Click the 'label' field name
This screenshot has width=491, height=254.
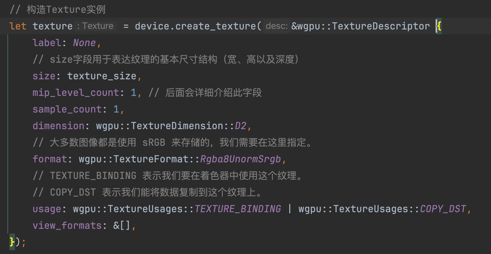click(x=47, y=43)
